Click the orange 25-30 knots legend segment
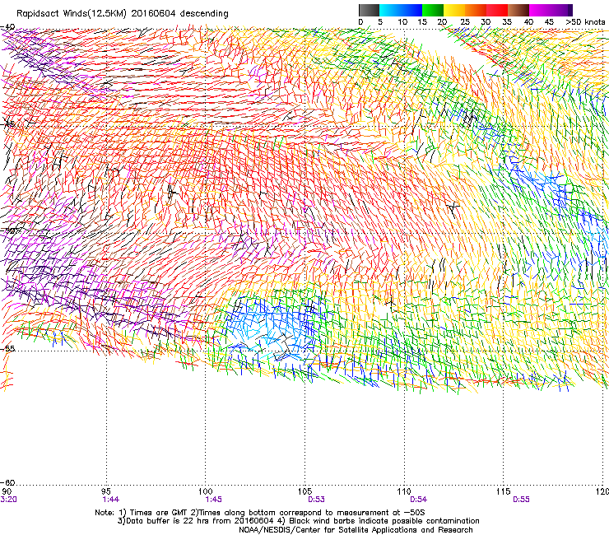Screen dimensions: 609x535 click(x=476, y=10)
